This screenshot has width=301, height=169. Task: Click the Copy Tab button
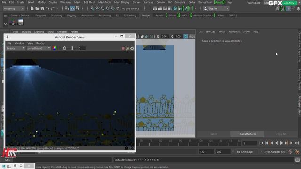[281, 134]
